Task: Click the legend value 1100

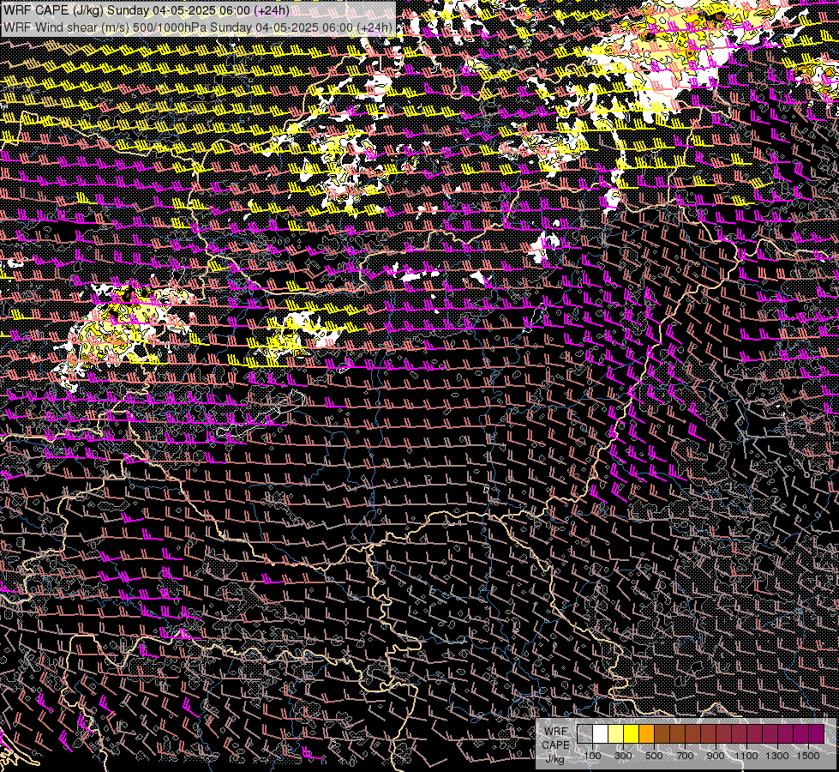Action: [x=746, y=756]
